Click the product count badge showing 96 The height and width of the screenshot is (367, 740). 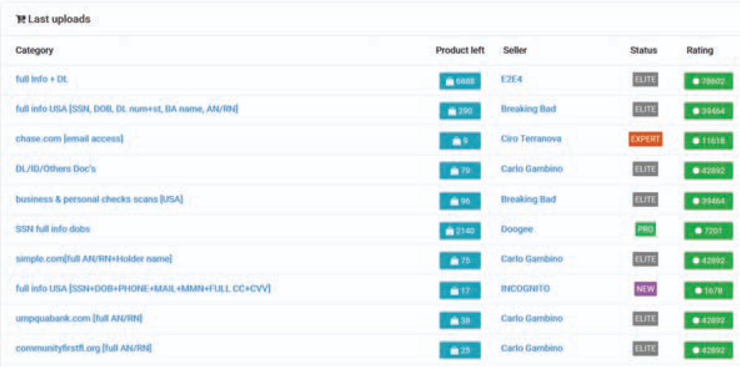[x=460, y=201]
